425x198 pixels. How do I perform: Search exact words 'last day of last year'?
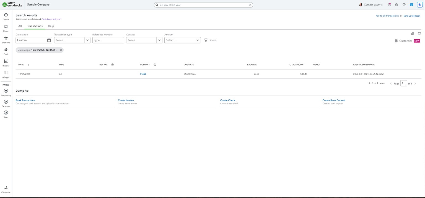pos(52,19)
